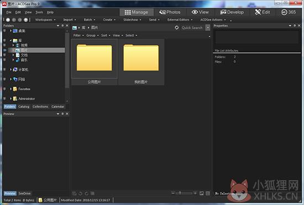Toggle Easy-Select box beside 文档
The width and height of the screenshot is (304, 205).
point(4,55)
